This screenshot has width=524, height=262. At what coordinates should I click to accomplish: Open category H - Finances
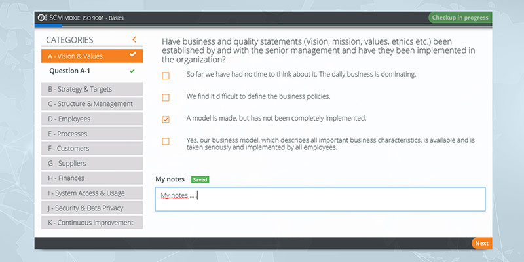pyautogui.click(x=92, y=178)
